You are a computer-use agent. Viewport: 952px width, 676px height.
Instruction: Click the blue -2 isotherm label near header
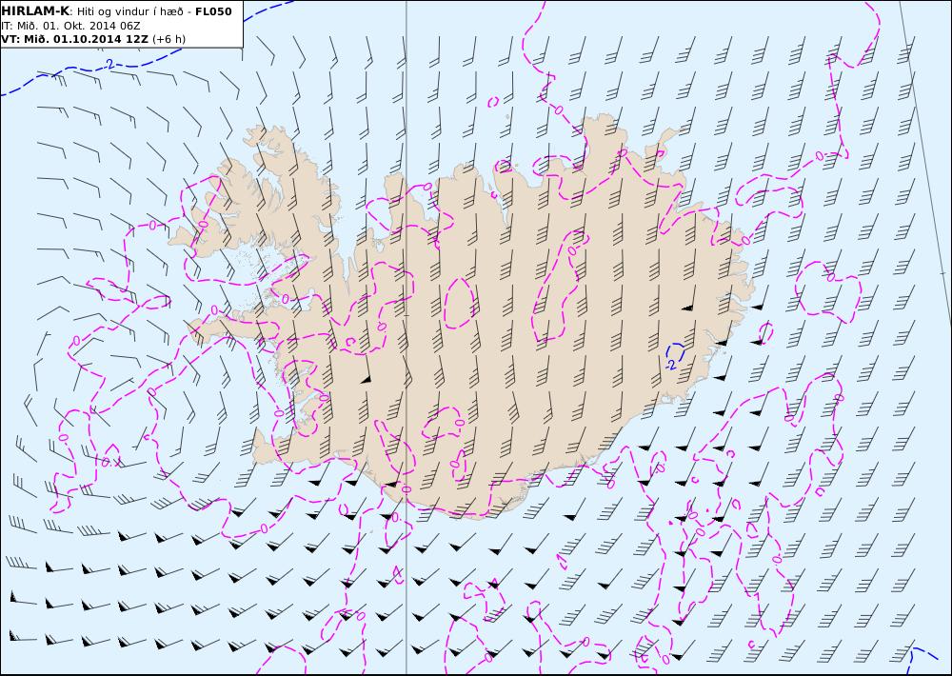tap(109, 64)
